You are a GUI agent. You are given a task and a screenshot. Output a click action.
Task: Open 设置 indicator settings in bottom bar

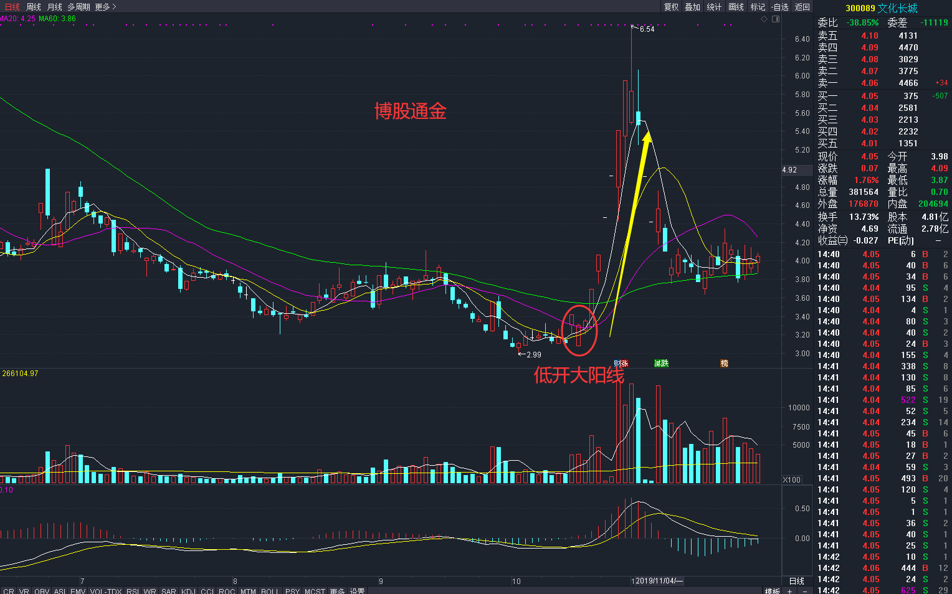357,590
